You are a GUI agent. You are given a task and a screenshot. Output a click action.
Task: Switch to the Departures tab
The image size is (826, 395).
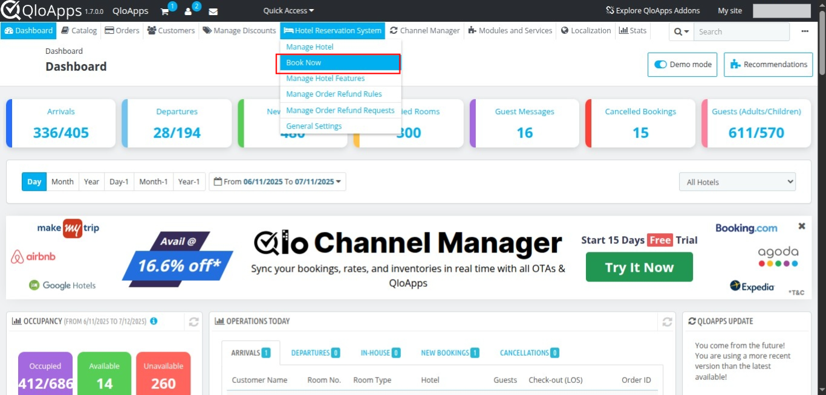(x=315, y=353)
